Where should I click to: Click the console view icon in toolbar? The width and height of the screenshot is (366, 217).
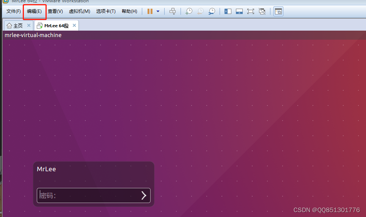pyautogui.click(x=278, y=11)
